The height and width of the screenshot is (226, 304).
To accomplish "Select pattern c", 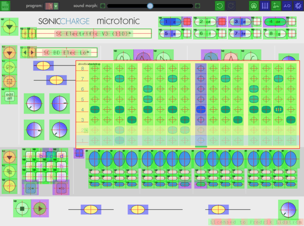I will [x=51, y=156].
